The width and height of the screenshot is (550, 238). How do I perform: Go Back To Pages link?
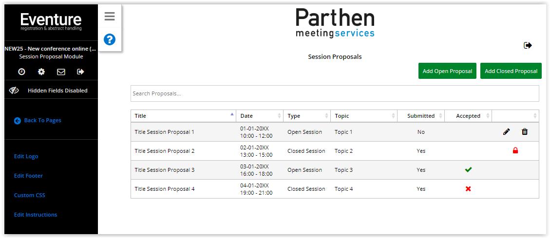pos(42,120)
